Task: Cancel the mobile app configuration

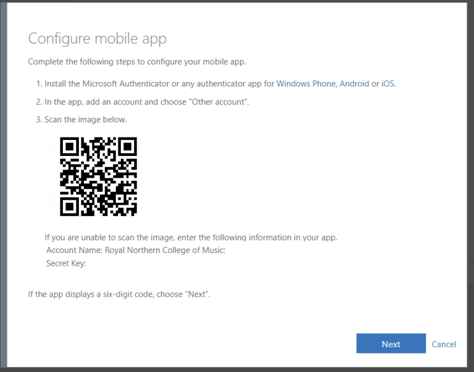Action: pyautogui.click(x=444, y=344)
